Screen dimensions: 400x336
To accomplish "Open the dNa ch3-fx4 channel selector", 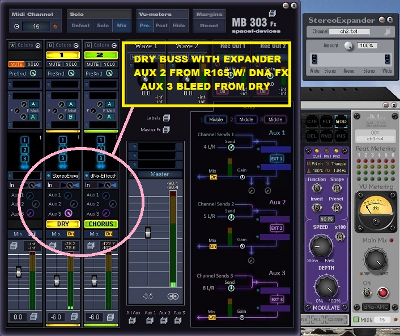I will click(375, 138).
